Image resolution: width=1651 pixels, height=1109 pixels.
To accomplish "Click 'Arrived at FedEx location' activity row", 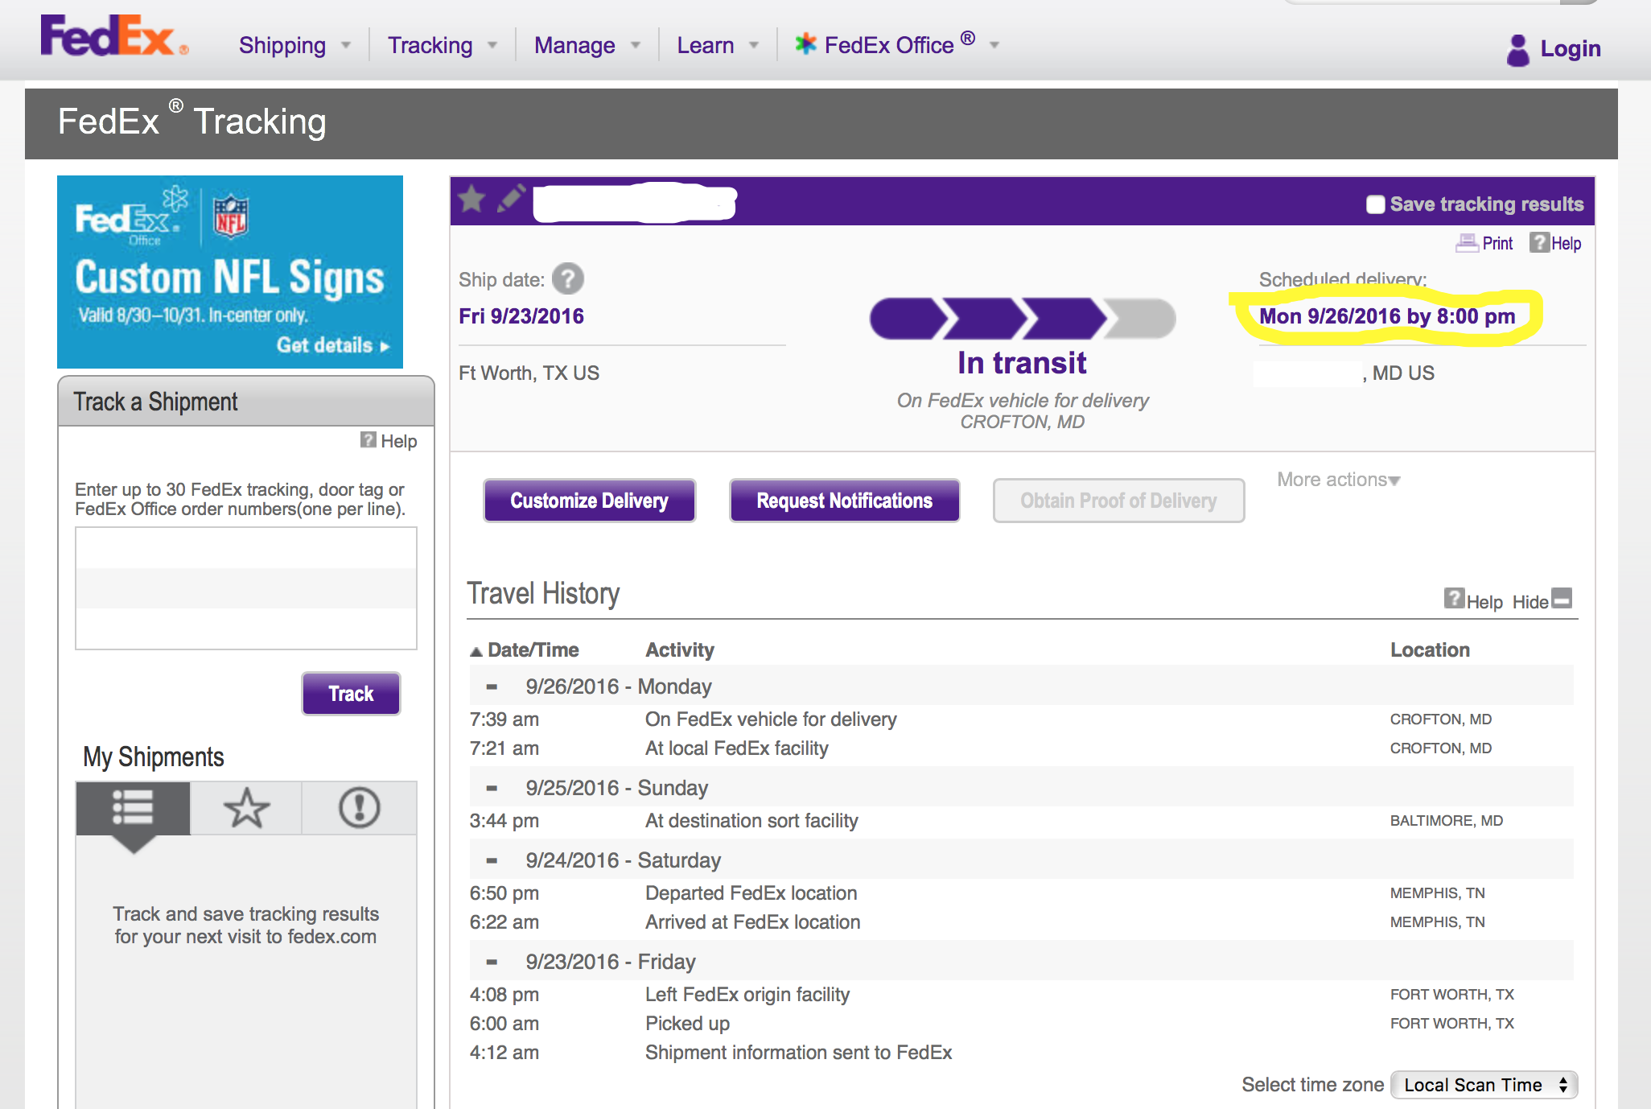I will point(1022,922).
